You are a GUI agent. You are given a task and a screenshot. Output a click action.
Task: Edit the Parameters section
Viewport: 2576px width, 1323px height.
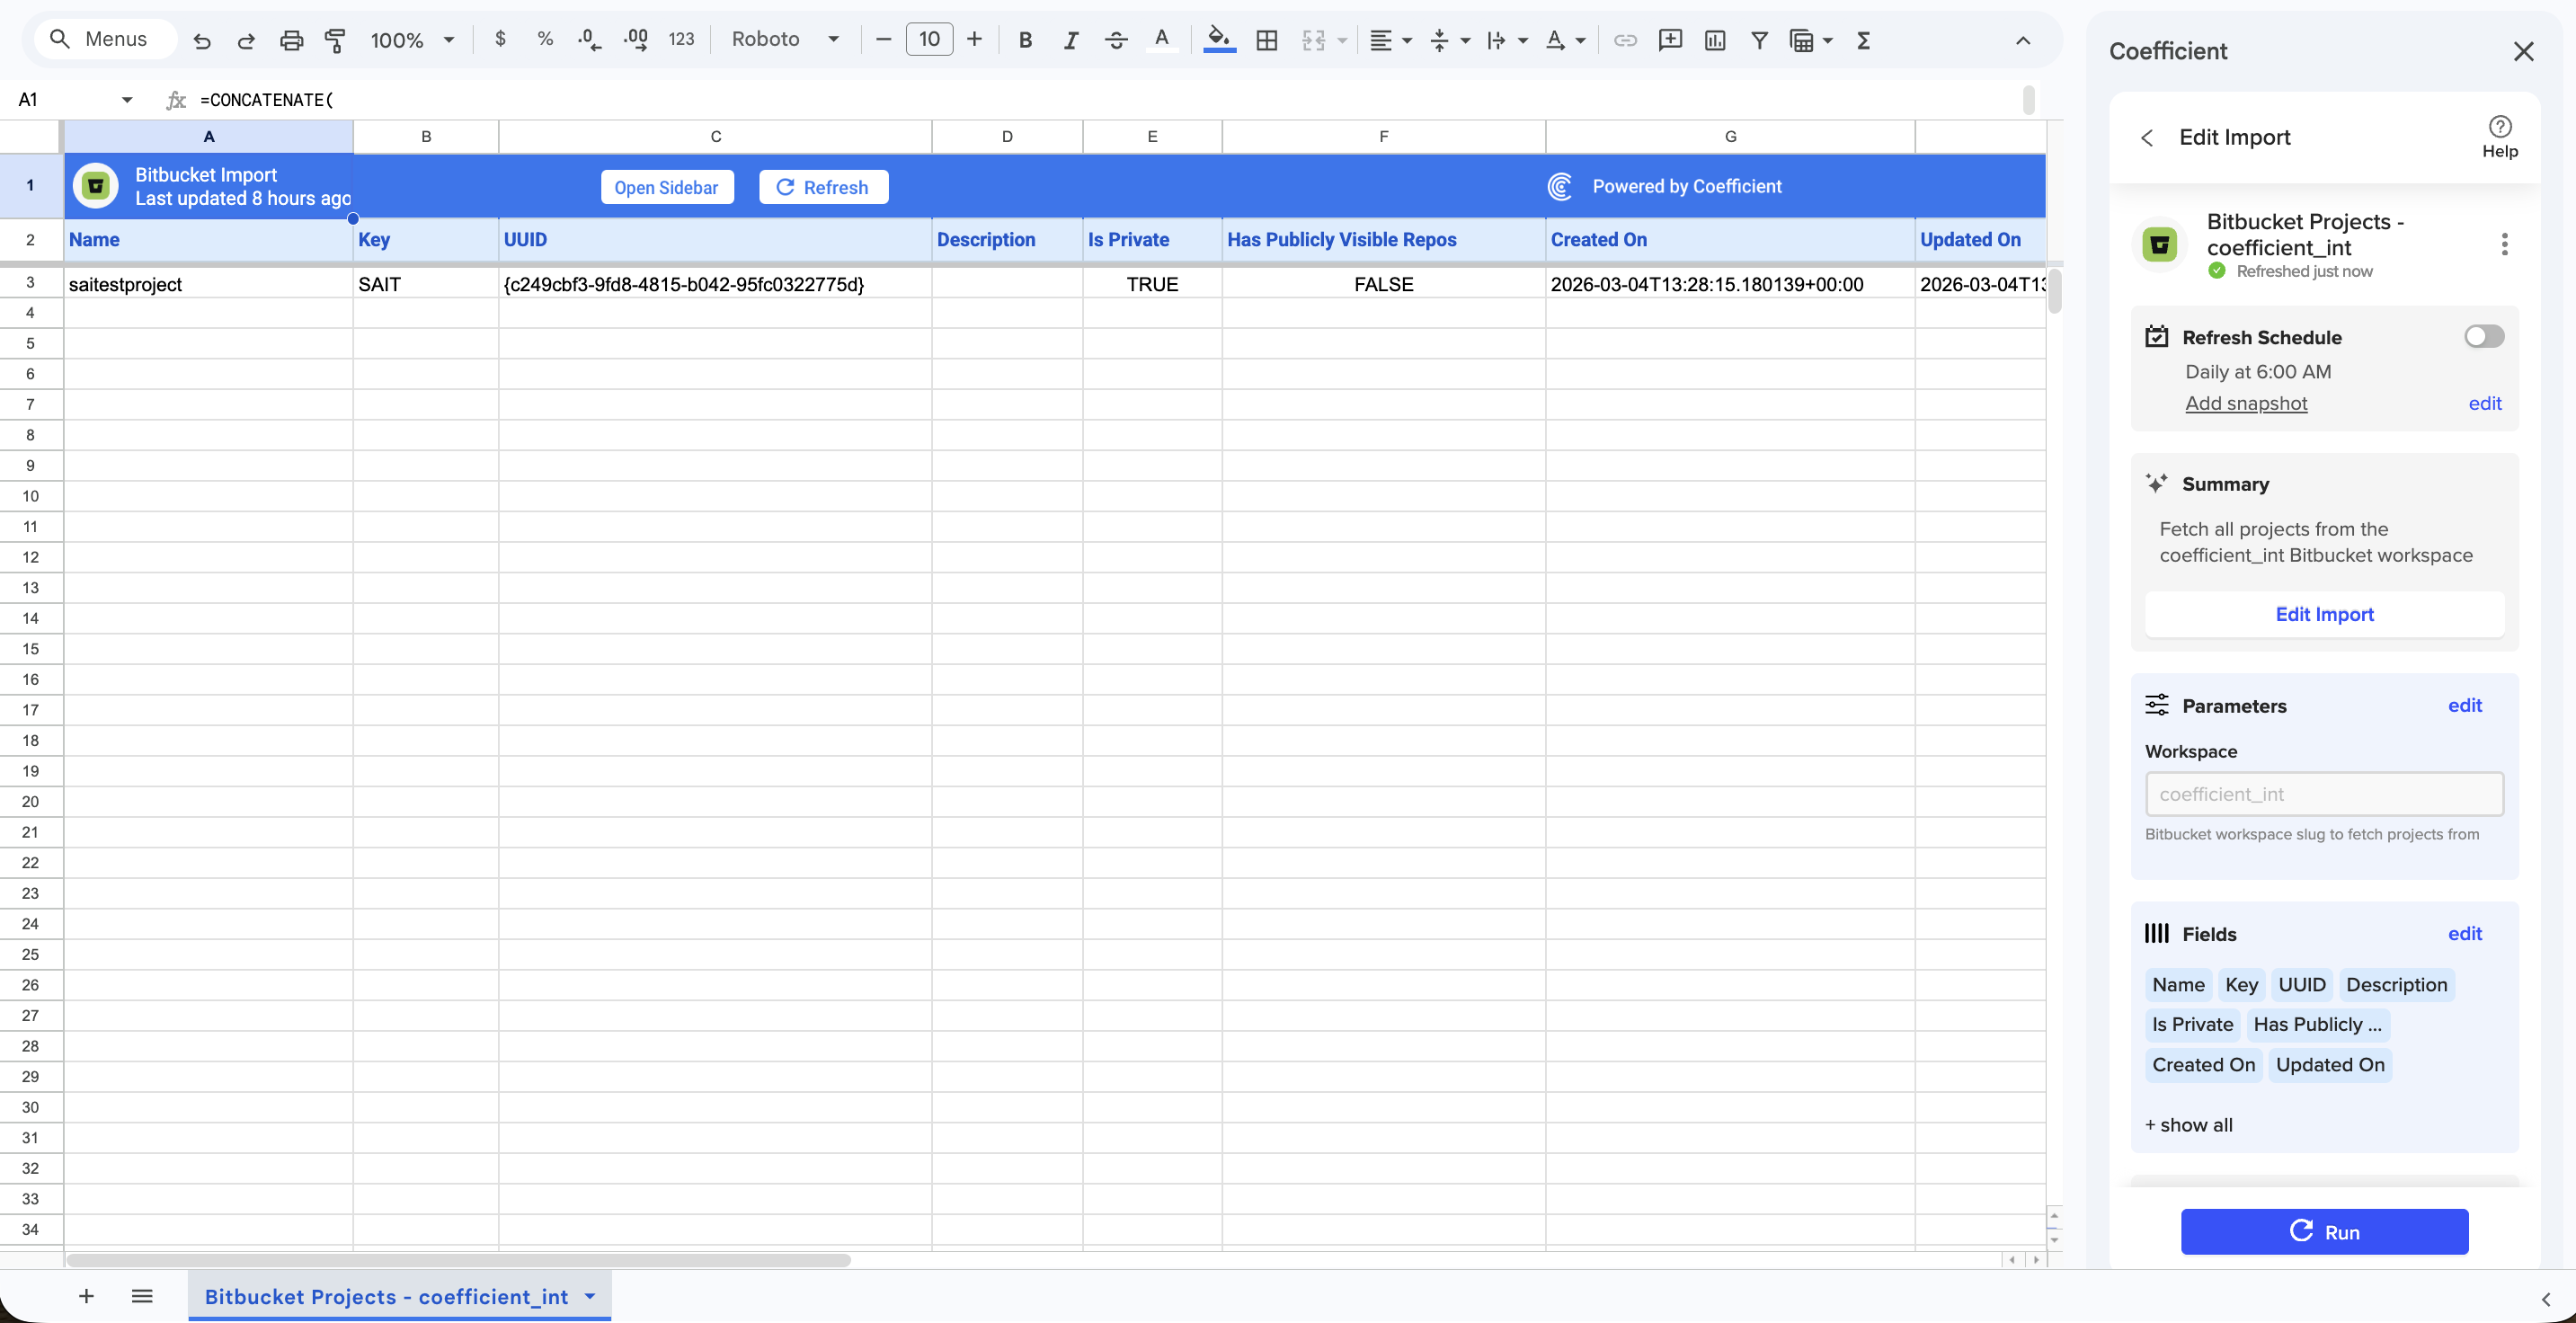2464,705
